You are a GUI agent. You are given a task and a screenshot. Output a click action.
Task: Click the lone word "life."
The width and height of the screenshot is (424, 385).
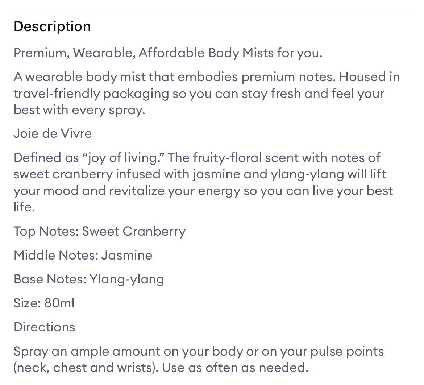pos(24,207)
